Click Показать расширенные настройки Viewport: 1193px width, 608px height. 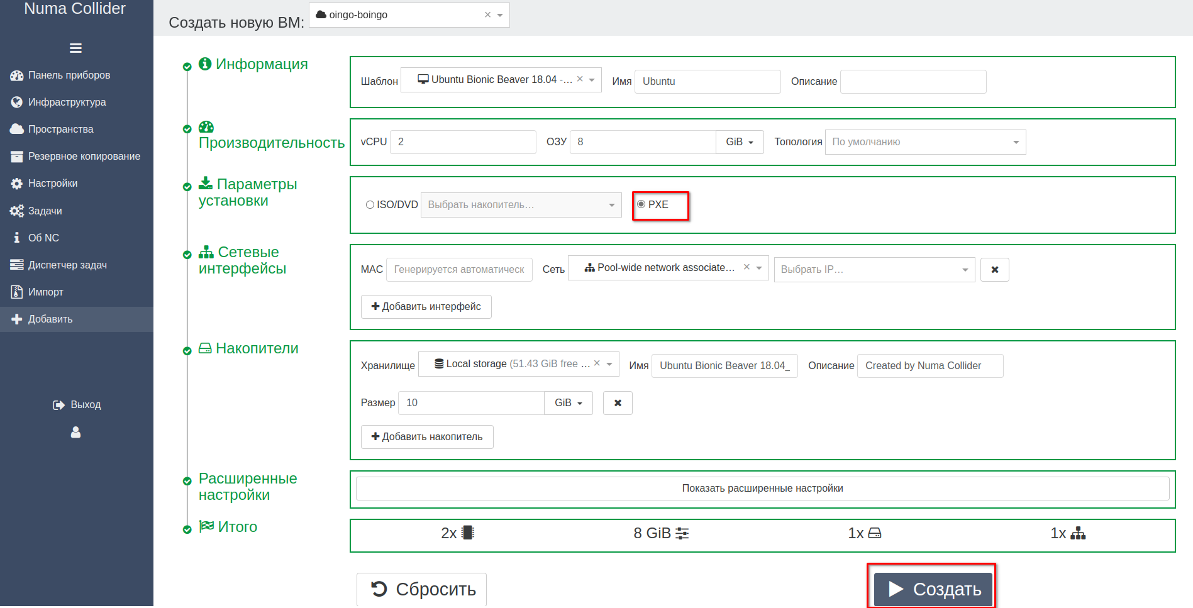point(762,489)
